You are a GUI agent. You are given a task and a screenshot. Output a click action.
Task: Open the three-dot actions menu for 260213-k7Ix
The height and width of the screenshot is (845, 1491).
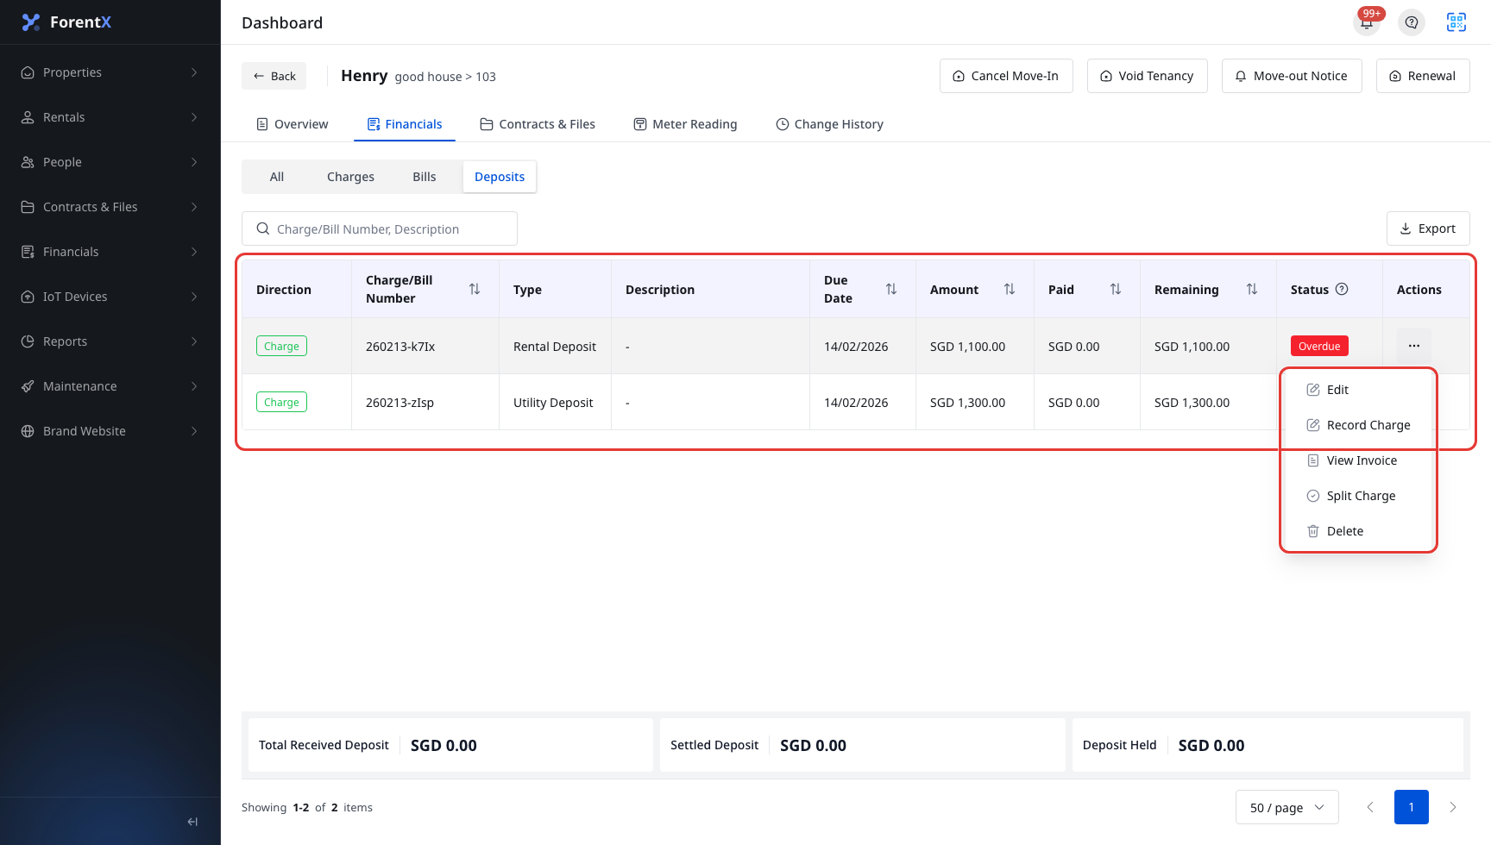click(x=1414, y=346)
